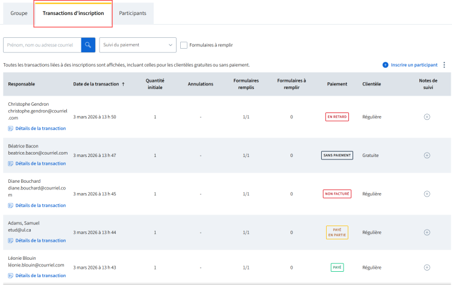Switch to the Groupe tab
Viewport: 452px width, 285px height.
pos(19,13)
